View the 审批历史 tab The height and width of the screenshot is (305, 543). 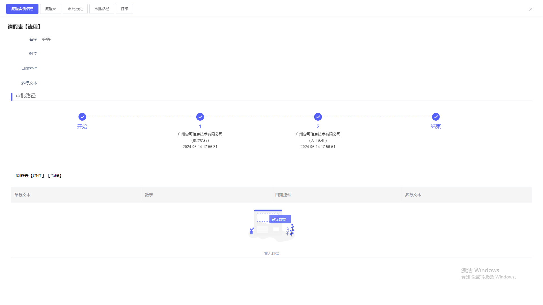pyautogui.click(x=75, y=9)
